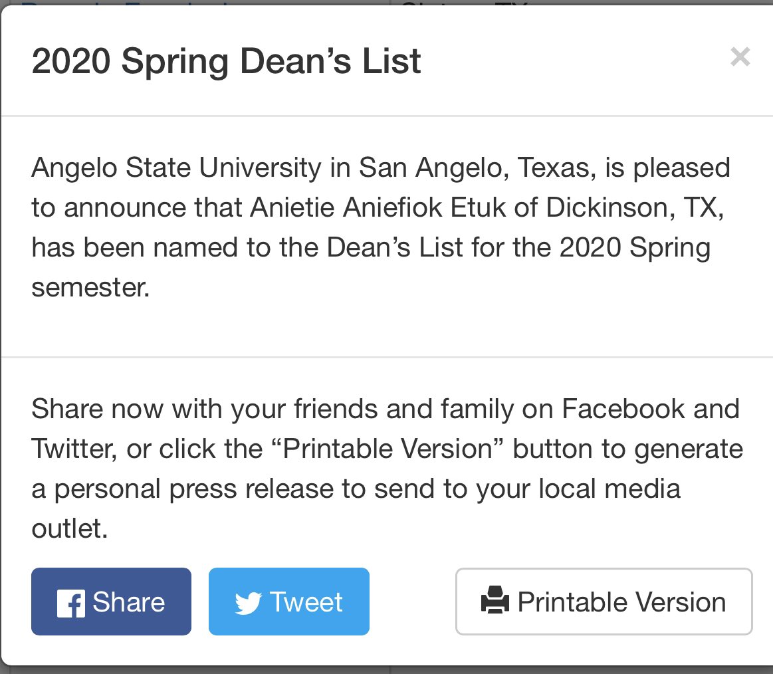Click the word Share on Facebook button
This screenshot has width=773, height=674.
click(128, 602)
